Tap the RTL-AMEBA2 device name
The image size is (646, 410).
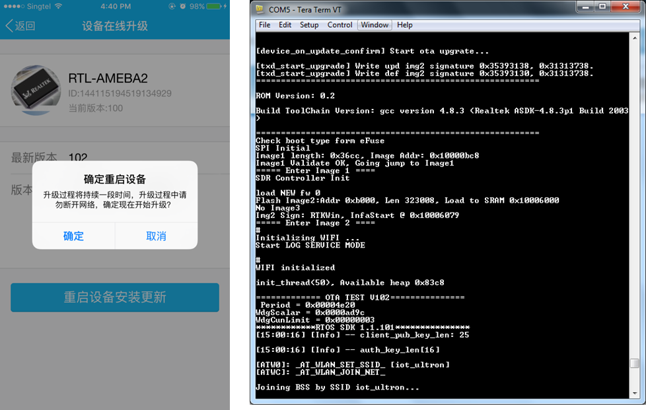(108, 78)
